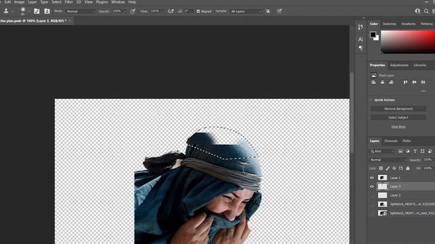This screenshot has width=435, height=244.
Task: Filter layers by smart objects icon
Action: tap(430, 151)
